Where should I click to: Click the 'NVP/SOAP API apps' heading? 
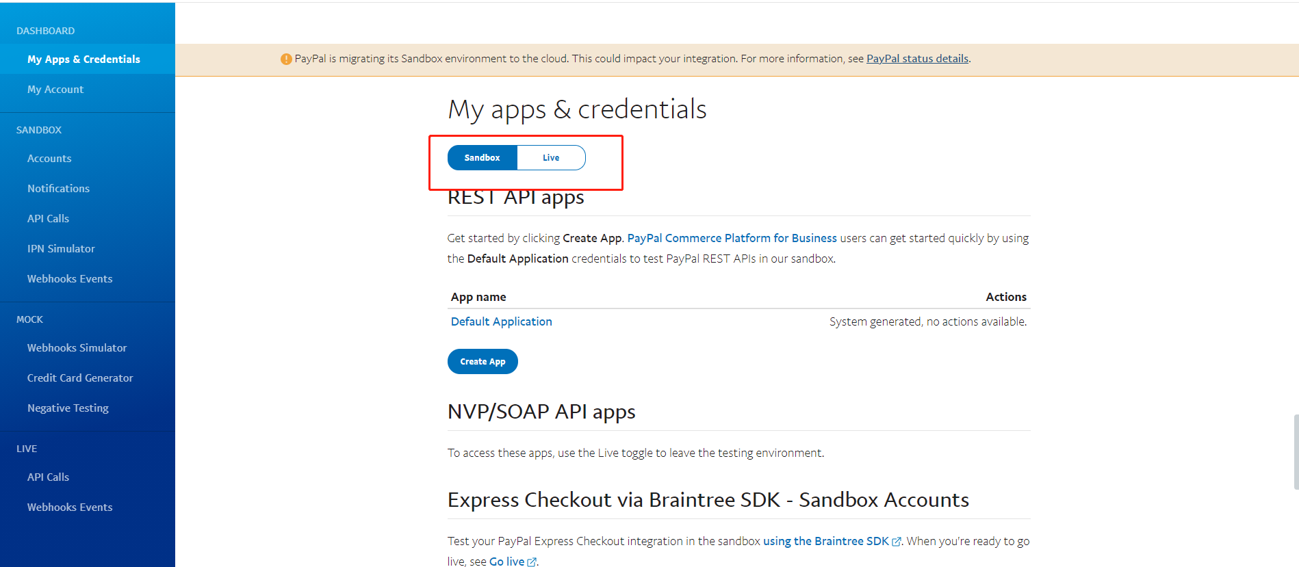coord(541,412)
